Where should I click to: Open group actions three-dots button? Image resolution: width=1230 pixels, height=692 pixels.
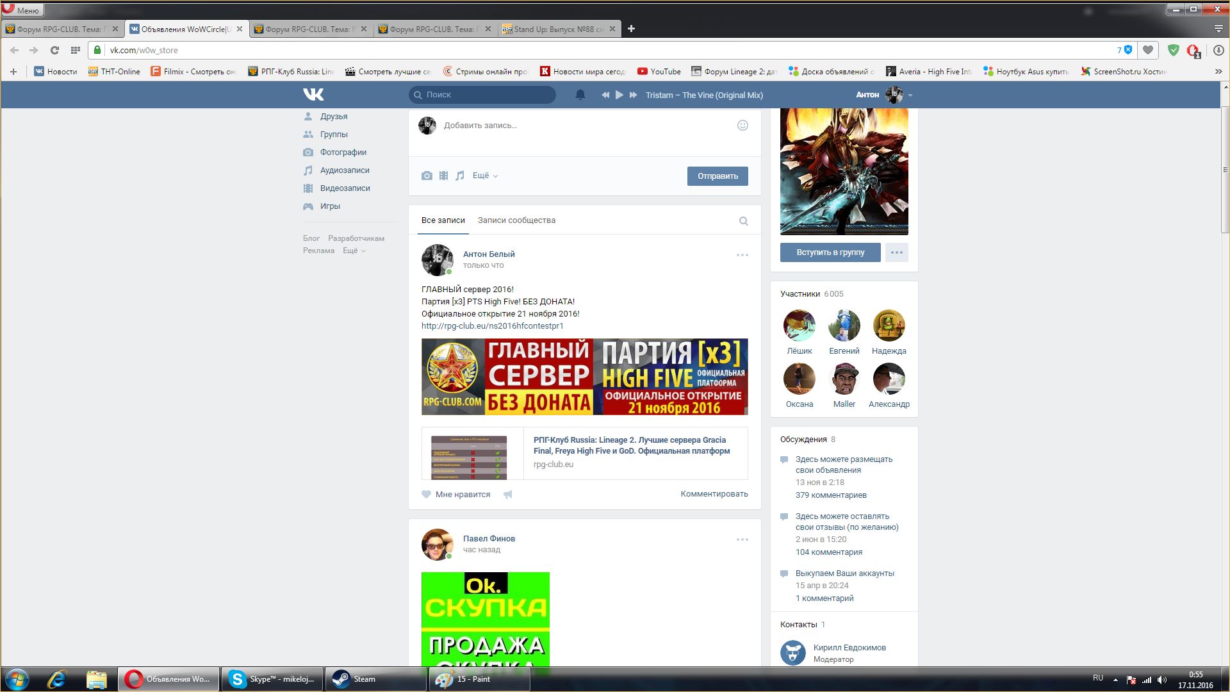tap(897, 252)
